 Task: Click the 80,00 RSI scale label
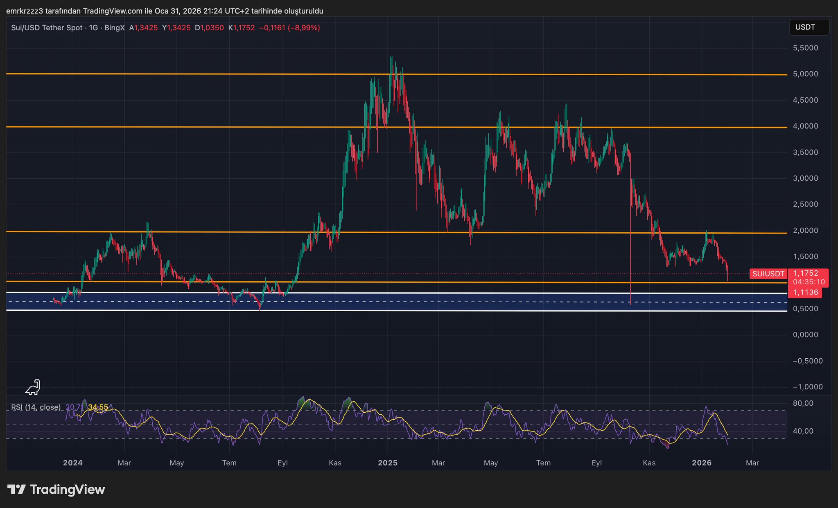(x=803, y=403)
